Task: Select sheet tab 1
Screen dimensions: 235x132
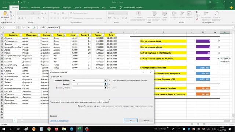Action: (x=15, y=121)
